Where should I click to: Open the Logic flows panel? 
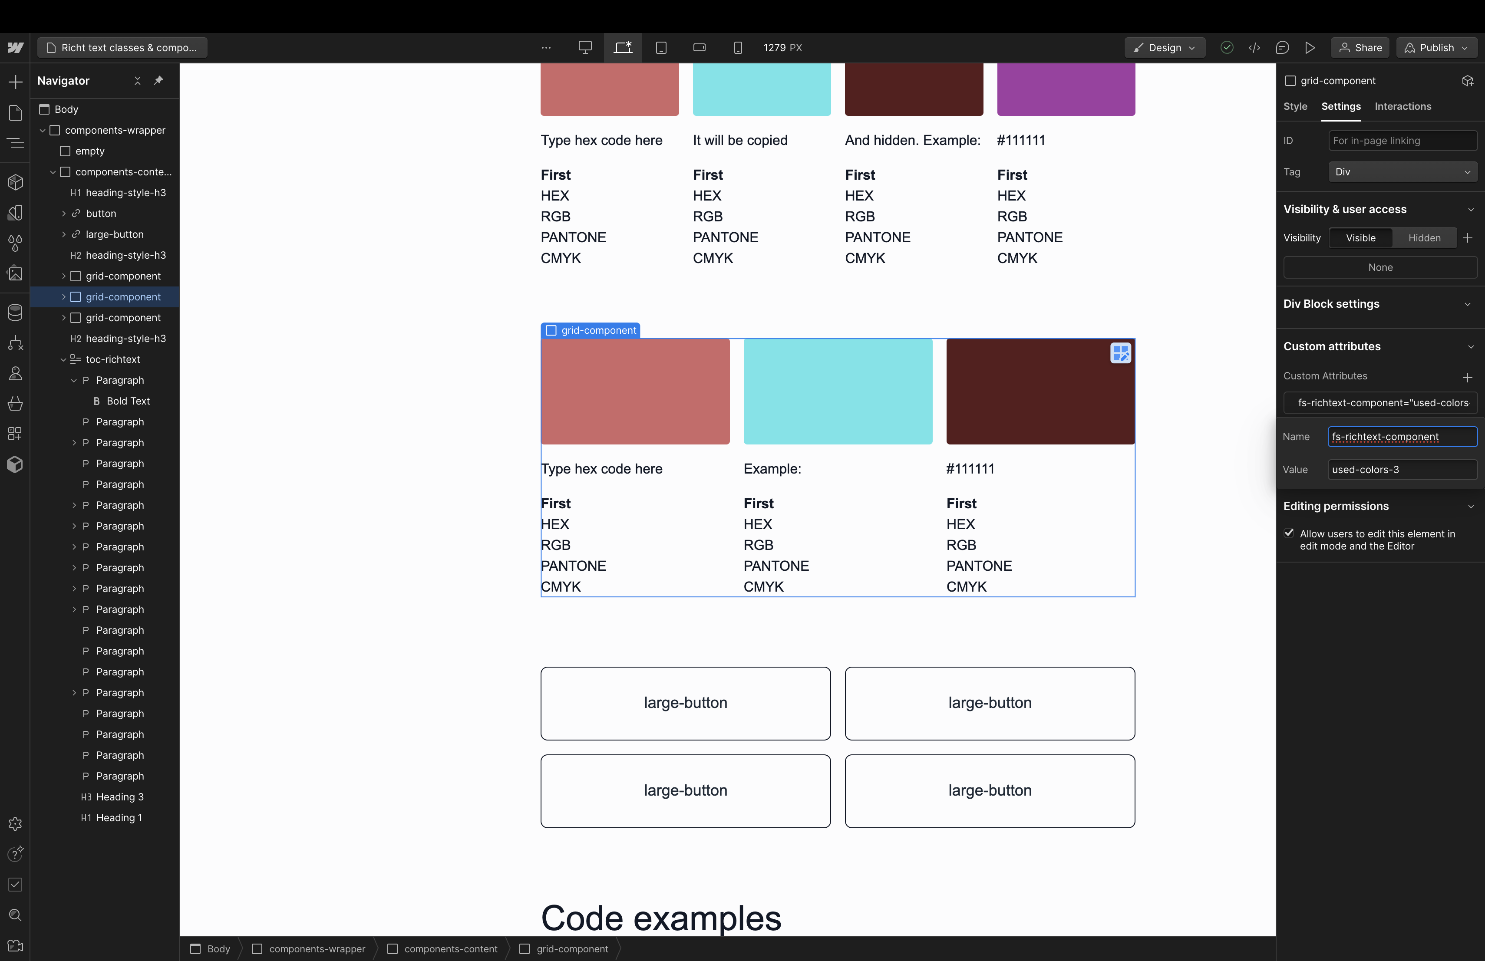tap(15, 343)
